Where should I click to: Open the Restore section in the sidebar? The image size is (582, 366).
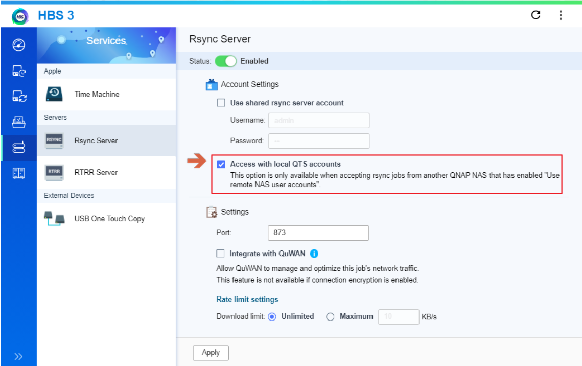point(19,121)
